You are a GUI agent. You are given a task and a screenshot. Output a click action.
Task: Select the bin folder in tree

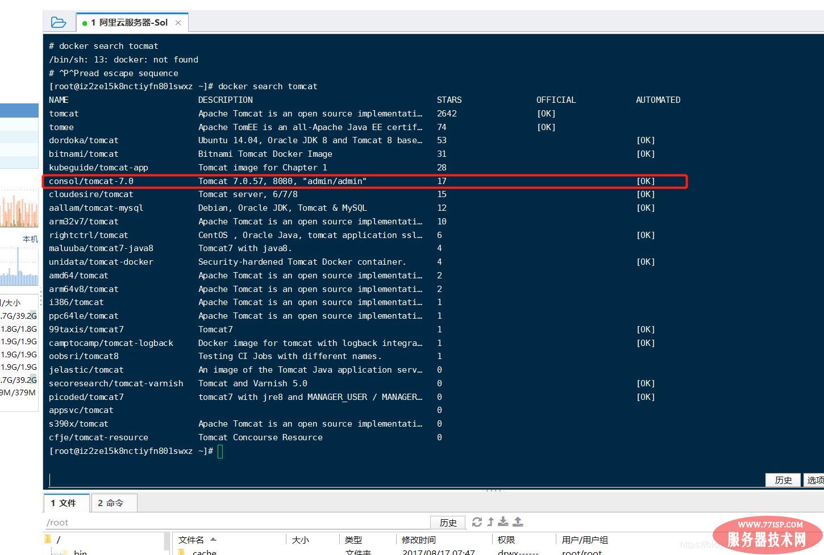pos(80,552)
